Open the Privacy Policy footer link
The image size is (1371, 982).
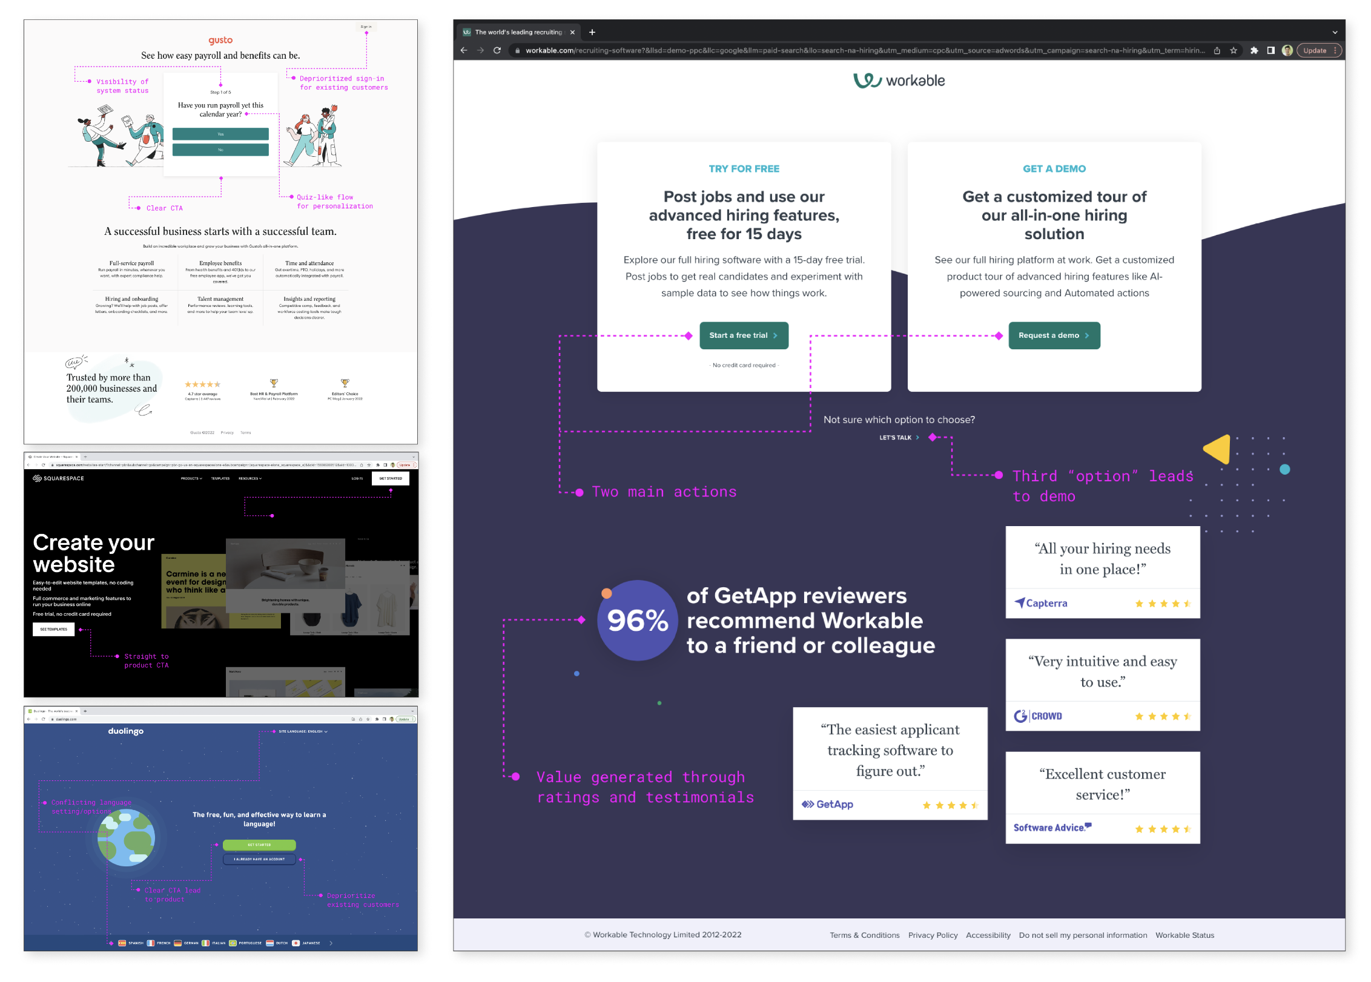933,935
